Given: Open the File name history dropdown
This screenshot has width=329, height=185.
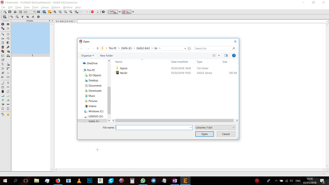Looking at the screenshot, I should click(190, 127).
